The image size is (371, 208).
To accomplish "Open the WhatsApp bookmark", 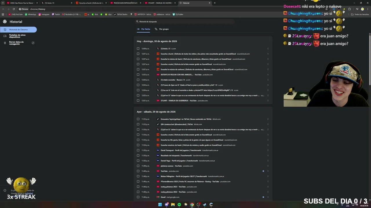I will point(30,14).
